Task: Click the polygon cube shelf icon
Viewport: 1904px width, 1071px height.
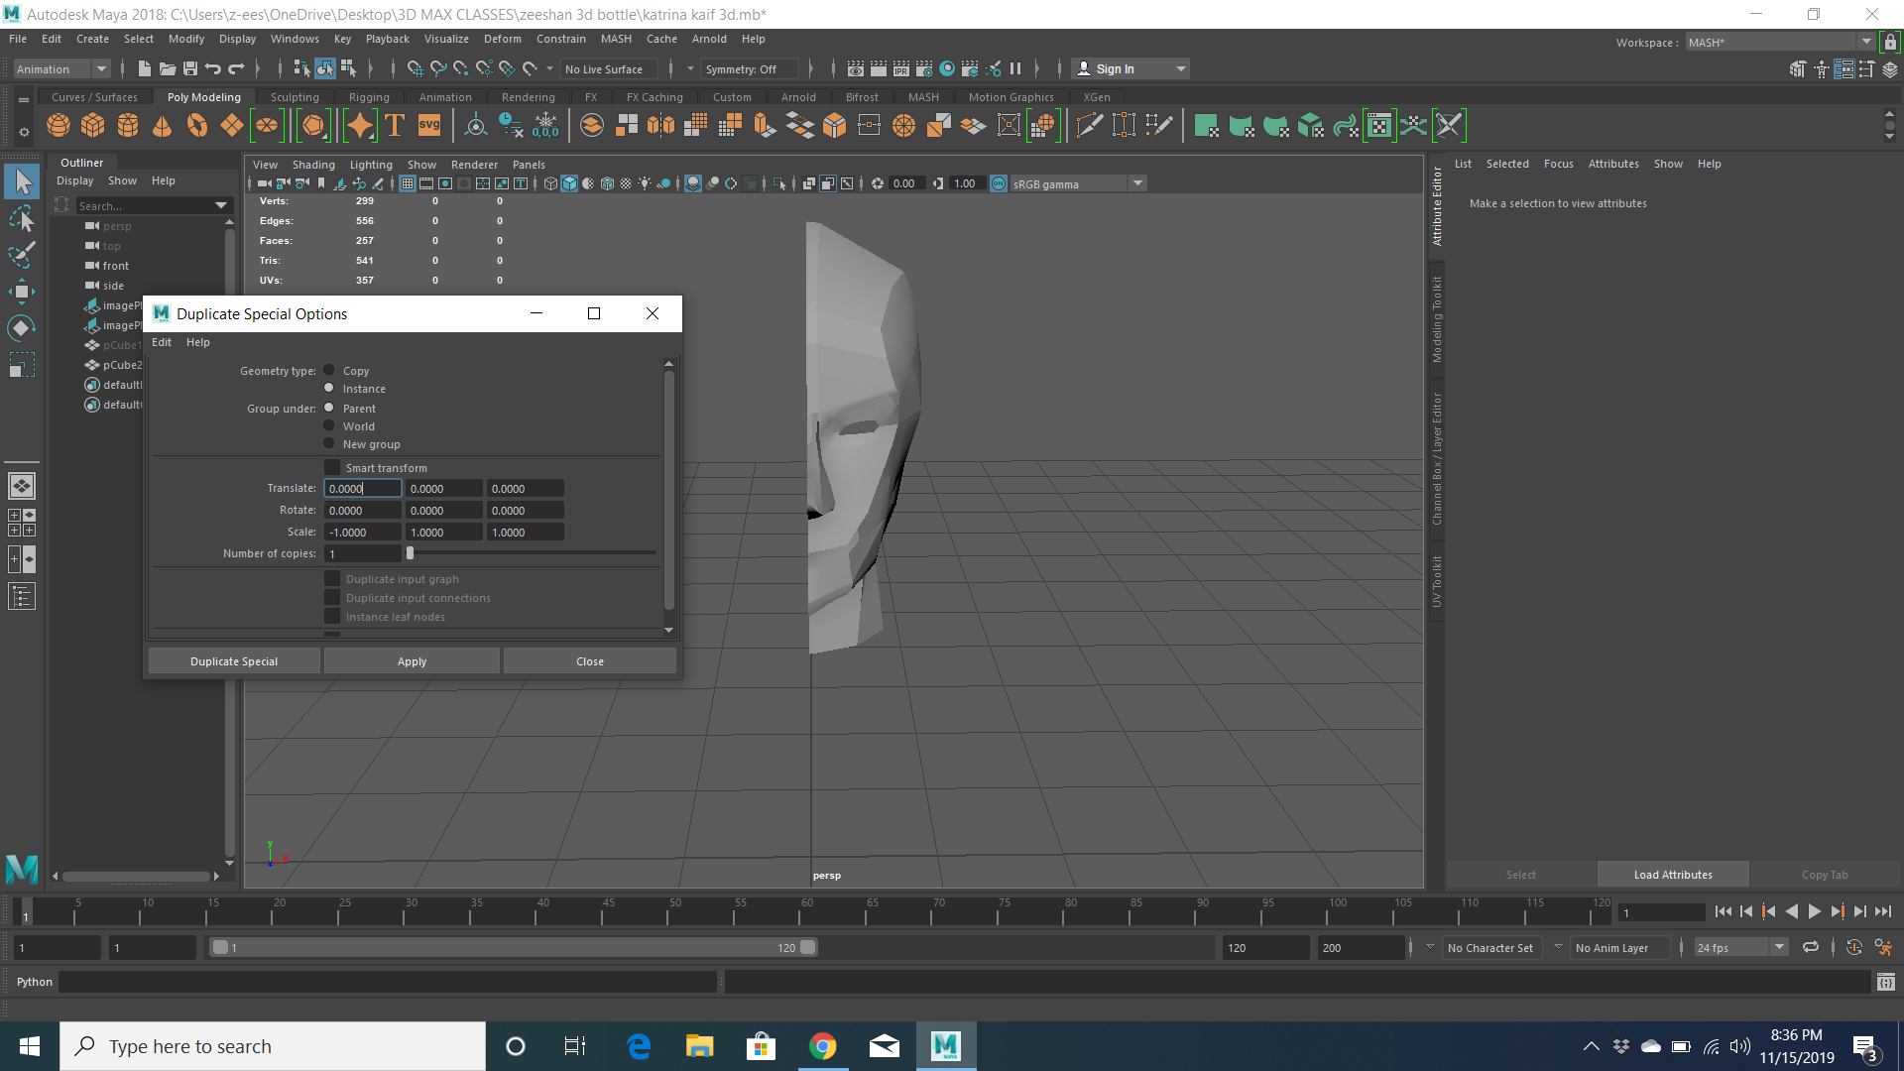Action: tap(93, 126)
